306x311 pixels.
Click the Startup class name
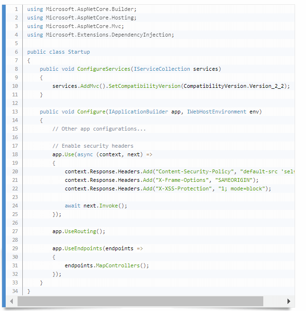click(79, 52)
